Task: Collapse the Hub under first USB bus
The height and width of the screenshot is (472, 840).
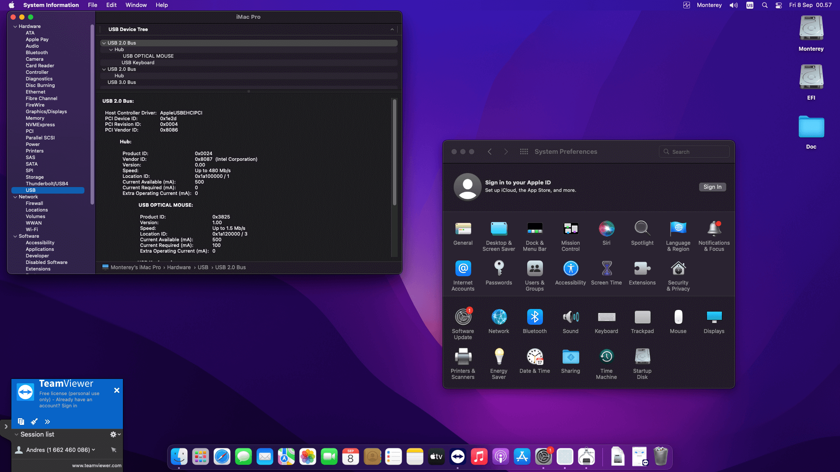Action: tap(111, 50)
